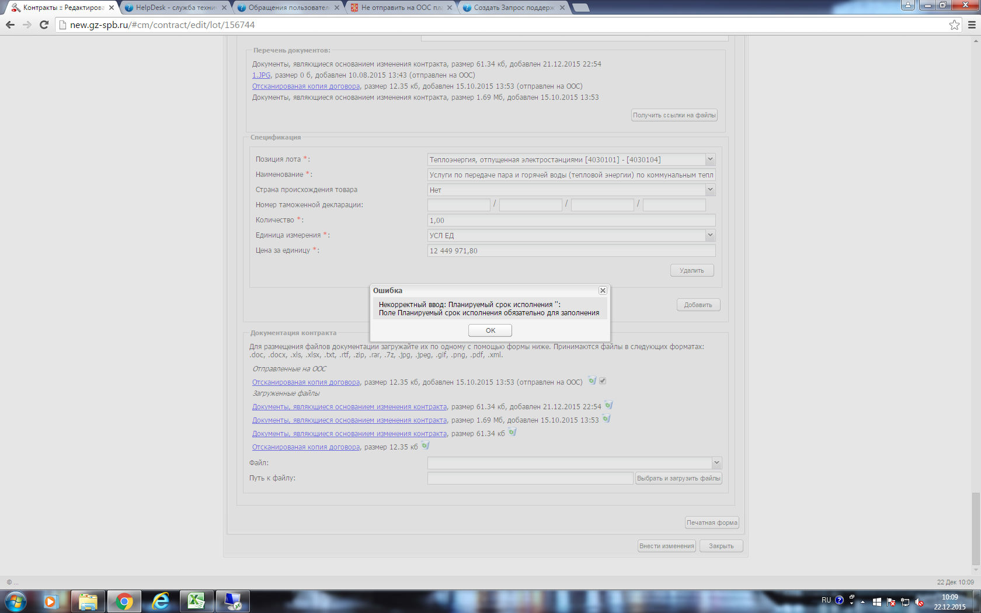Click the 'Цена за единицу' input field
The width and height of the screenshot is (981, 613).
click(572, 250)
